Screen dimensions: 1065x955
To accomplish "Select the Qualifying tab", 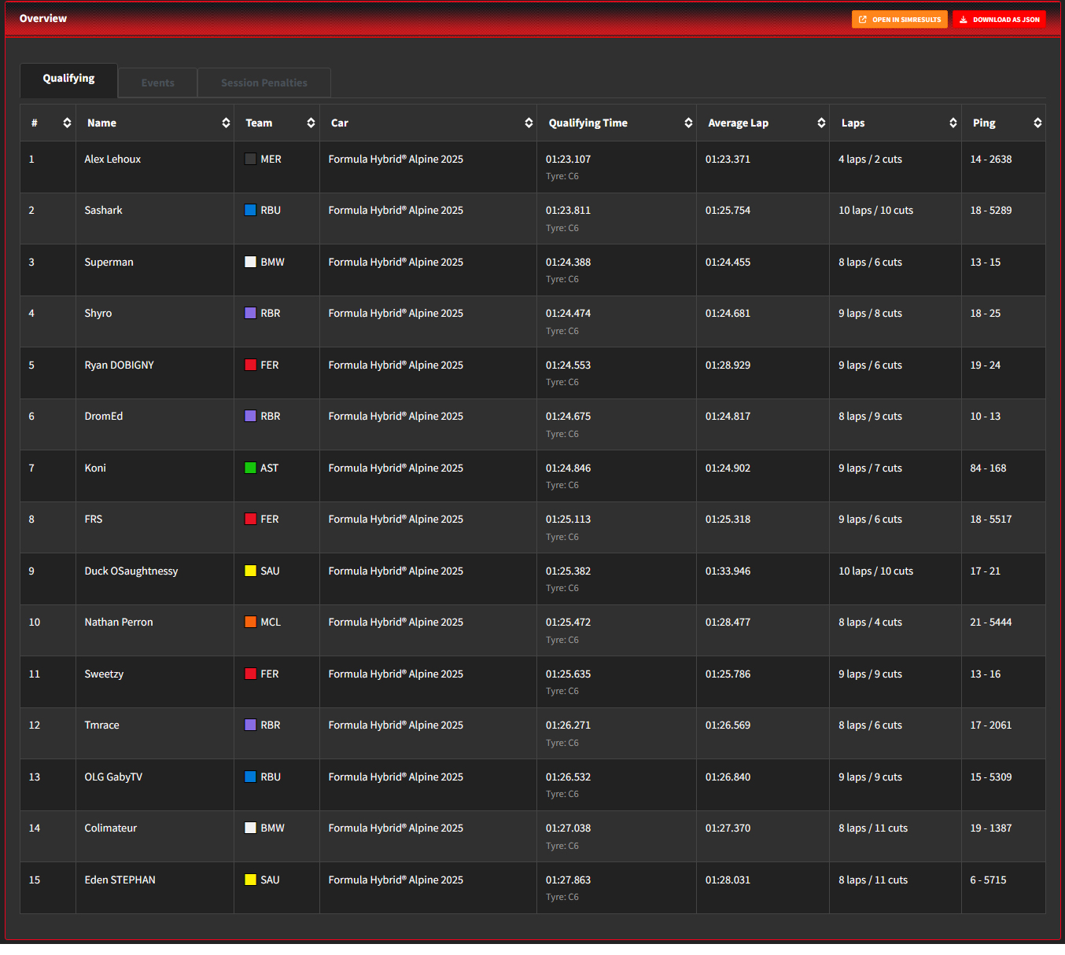I will tap(68, 79).
